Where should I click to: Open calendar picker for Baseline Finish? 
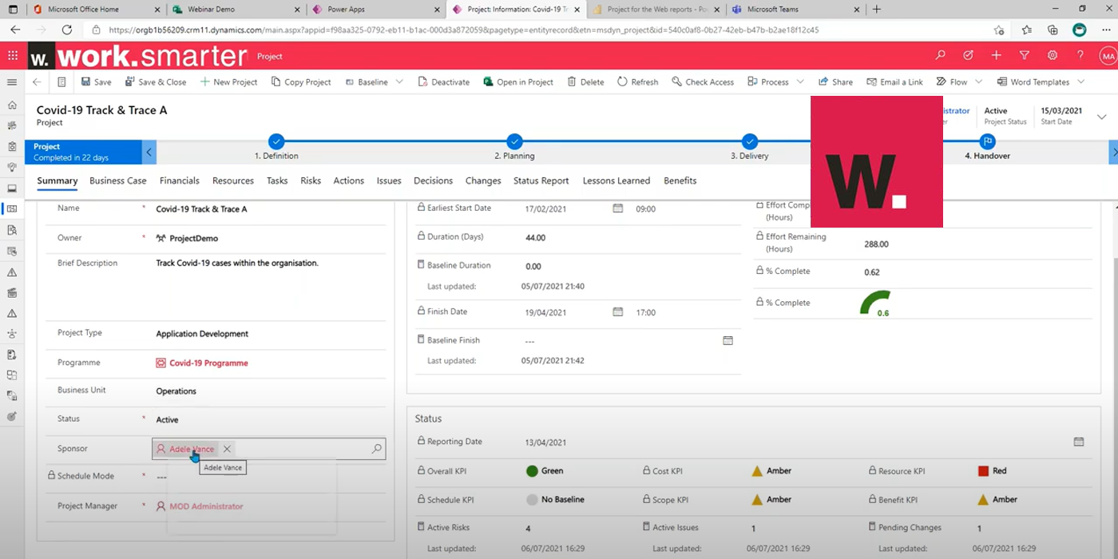click(727, 340)
